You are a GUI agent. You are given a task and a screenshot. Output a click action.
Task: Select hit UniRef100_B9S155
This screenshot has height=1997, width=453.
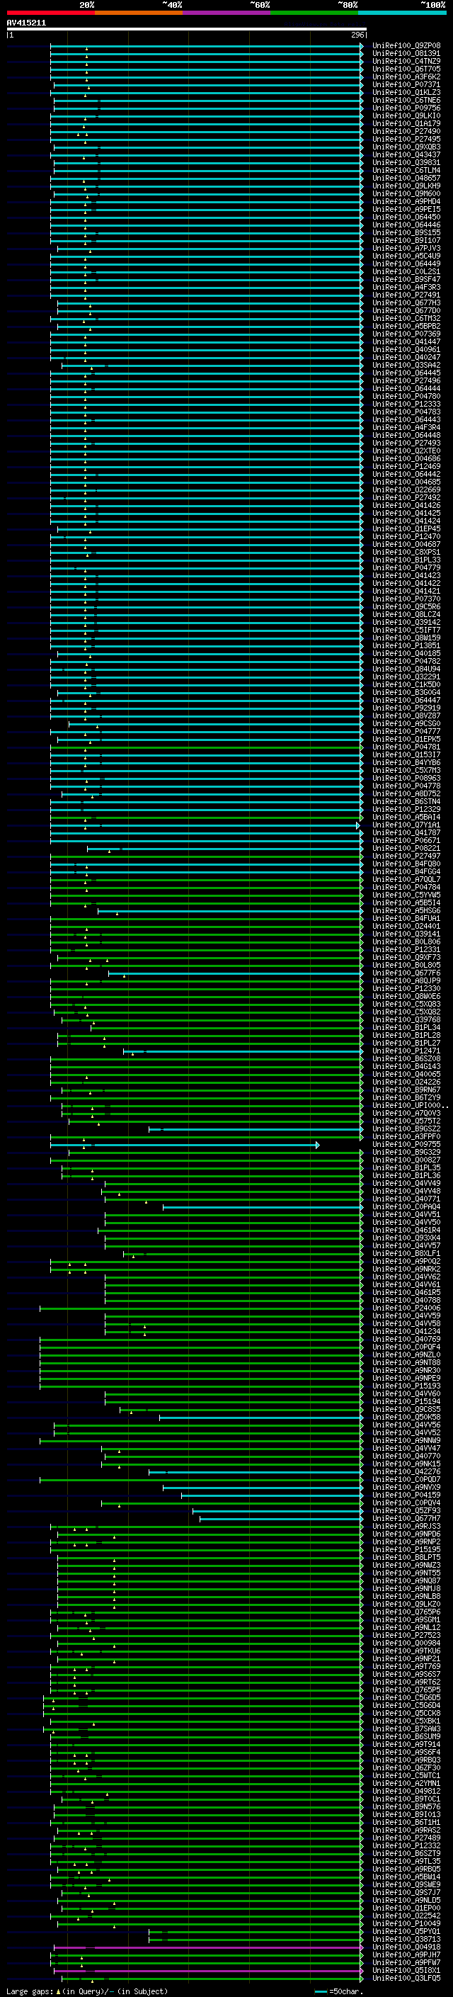[406, 232]
